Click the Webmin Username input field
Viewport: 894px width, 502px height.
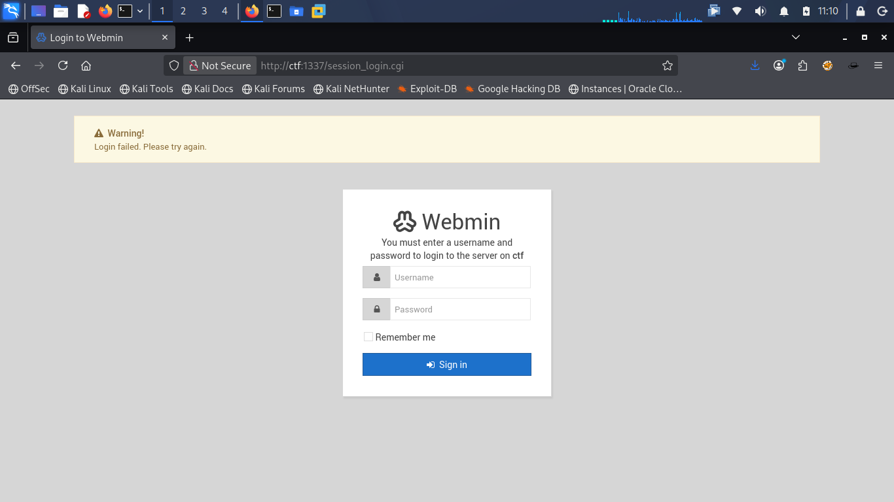point(460,277)
